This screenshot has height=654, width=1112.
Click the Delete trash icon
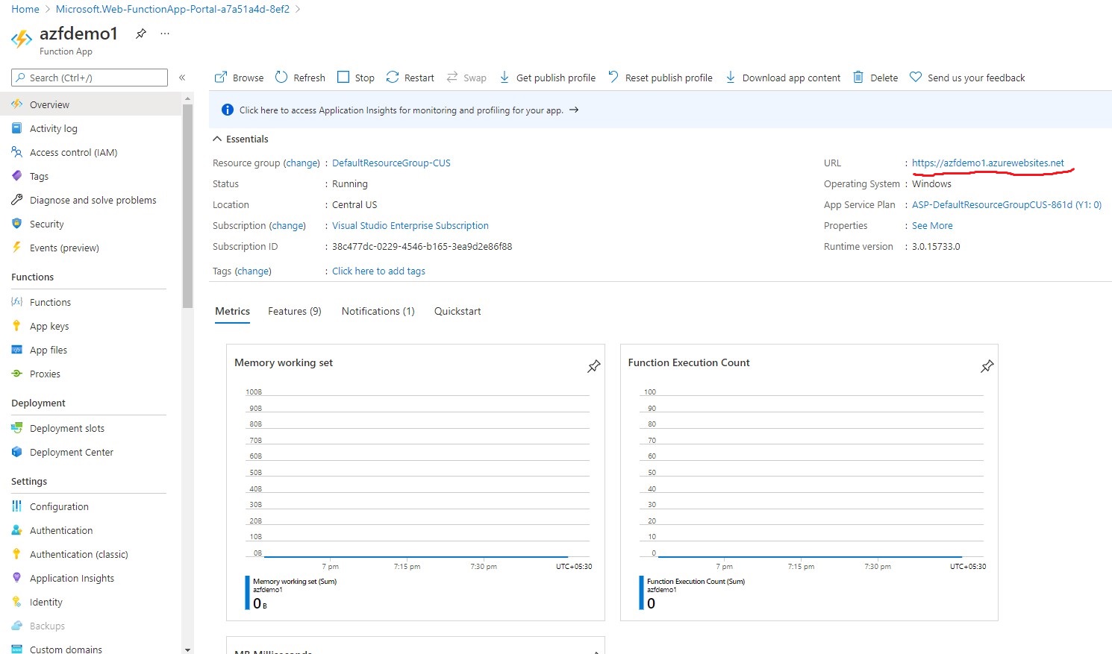(x=858, y=78)
